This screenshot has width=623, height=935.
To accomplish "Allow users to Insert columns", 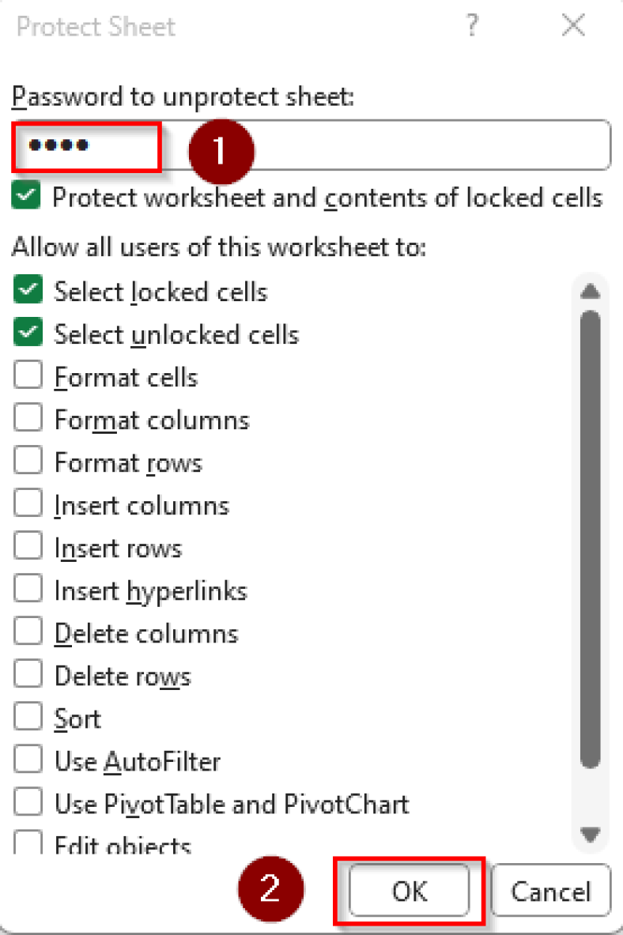I will click(28, 503).
